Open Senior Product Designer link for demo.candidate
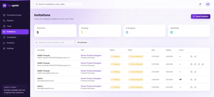 tap(91, 63)
